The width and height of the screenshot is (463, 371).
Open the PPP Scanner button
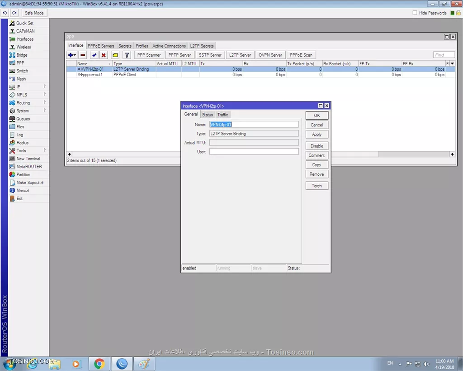click(149, 55)
